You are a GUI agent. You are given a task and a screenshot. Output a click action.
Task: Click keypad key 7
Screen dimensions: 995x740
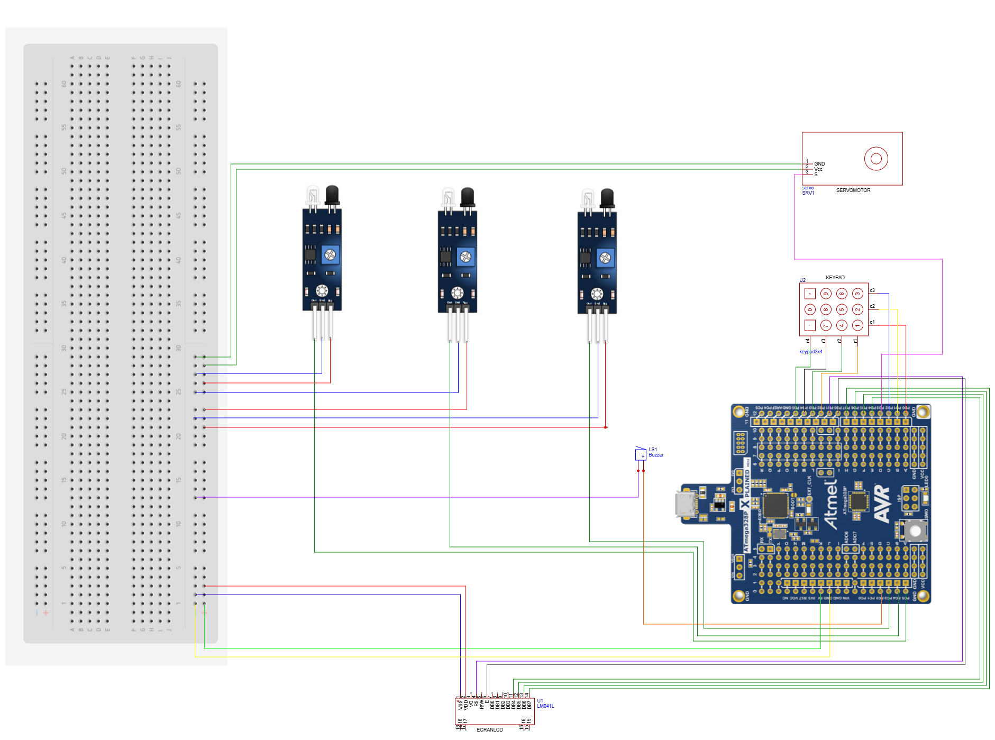coord(826,325)
